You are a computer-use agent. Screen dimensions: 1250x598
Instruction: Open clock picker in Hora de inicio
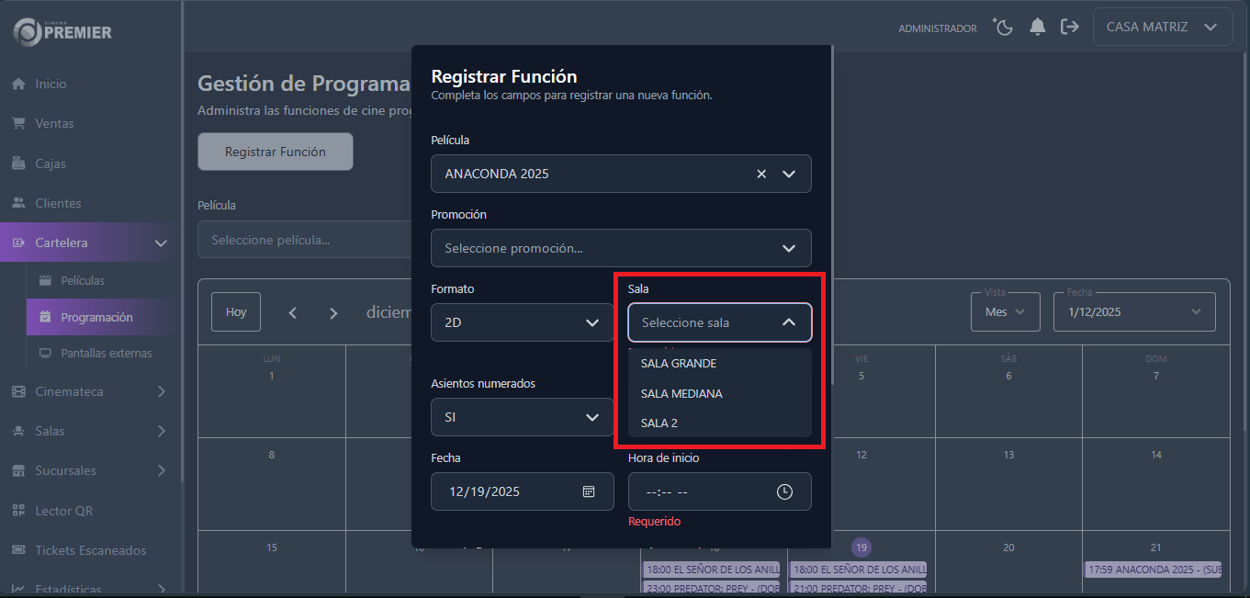(x=784, y=491)
